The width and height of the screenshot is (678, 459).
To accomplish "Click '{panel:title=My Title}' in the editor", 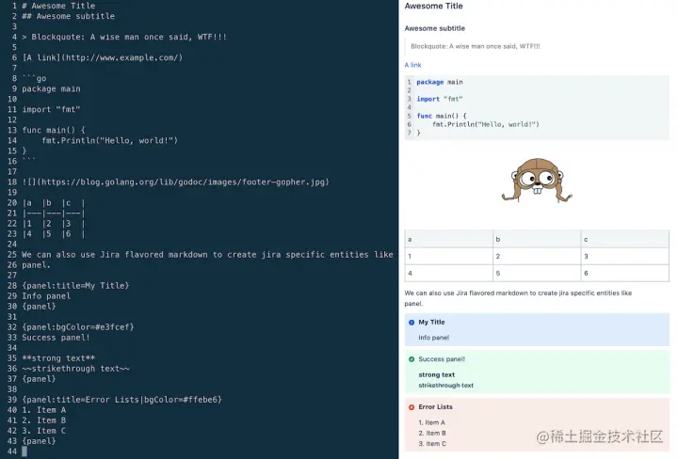I will tap(75, 285).
